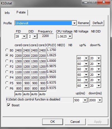Select the B0 boost state radio button
The height and width of the screenshot is (129, 112).
tap(7, 50)
